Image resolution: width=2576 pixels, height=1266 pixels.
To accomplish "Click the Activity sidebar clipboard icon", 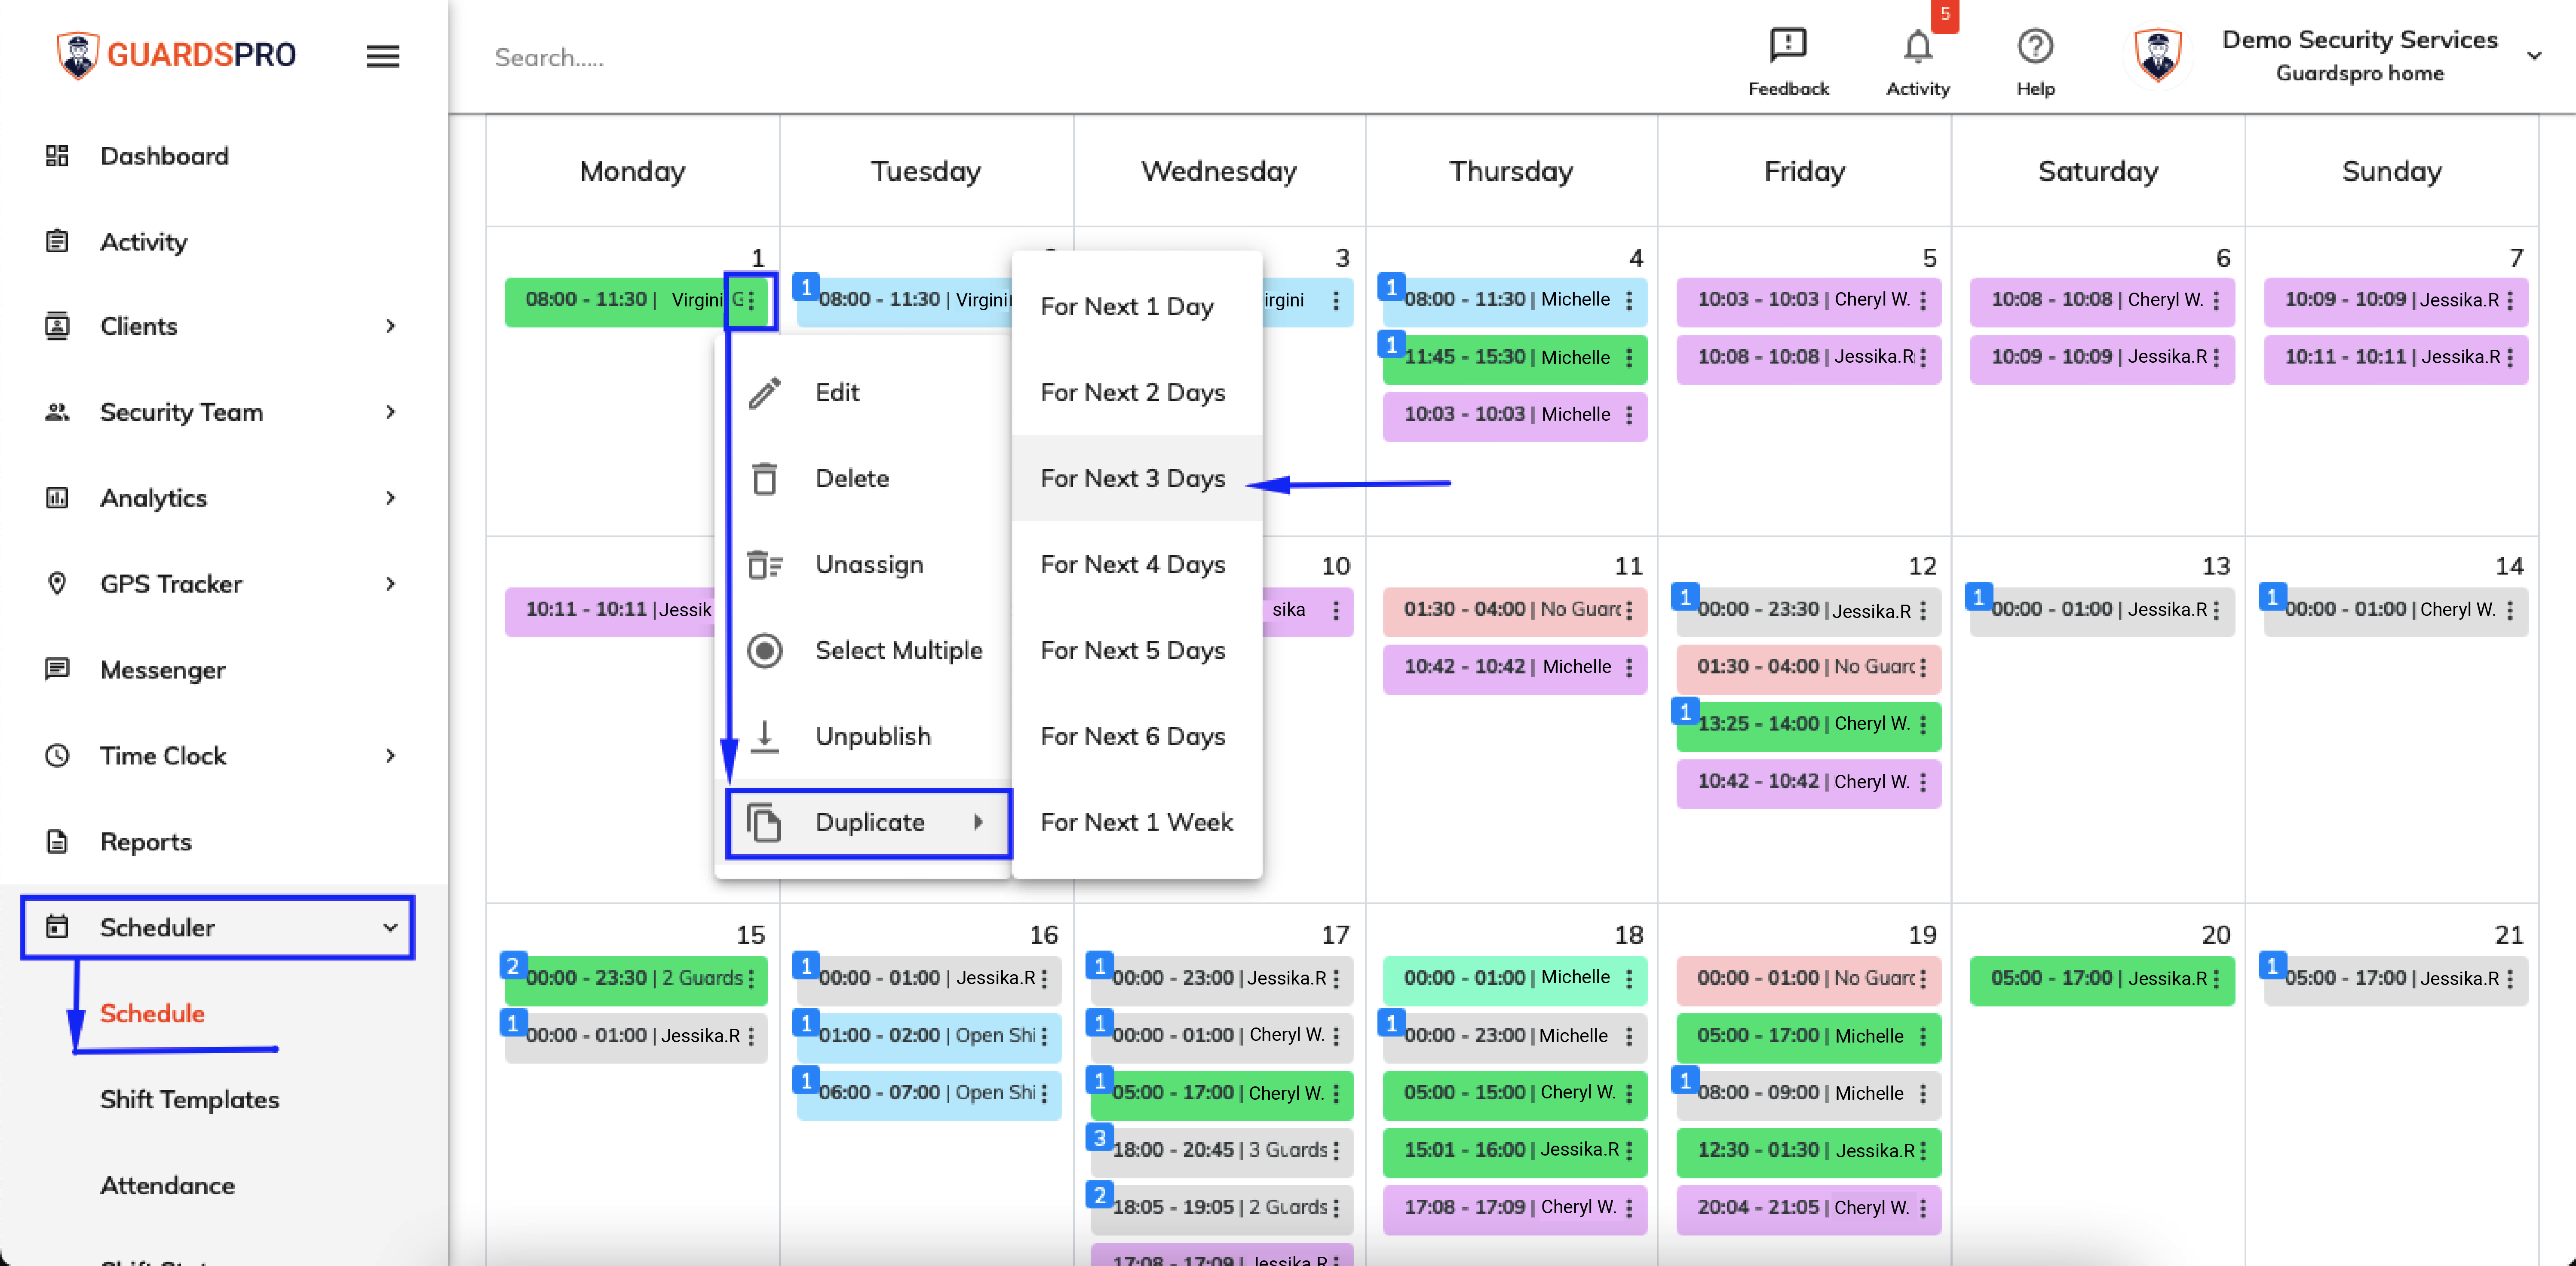I will [57, 242].
